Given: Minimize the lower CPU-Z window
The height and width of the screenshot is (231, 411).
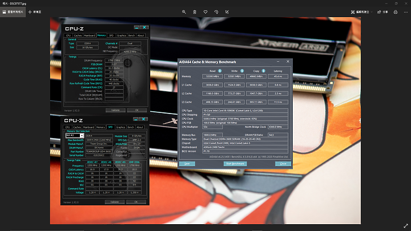Looking at the screenshot, I should [135, 119].
